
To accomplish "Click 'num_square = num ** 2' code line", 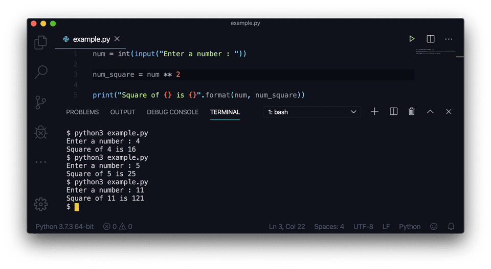I will click(136, 75).
